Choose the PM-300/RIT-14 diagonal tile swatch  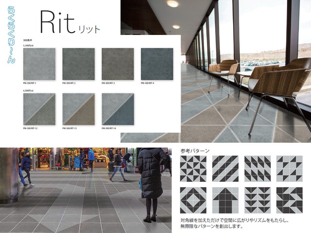[118, 109]
